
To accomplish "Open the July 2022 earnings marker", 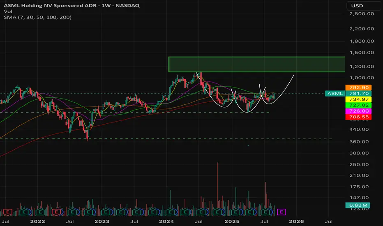I will [x=72, y=212].
